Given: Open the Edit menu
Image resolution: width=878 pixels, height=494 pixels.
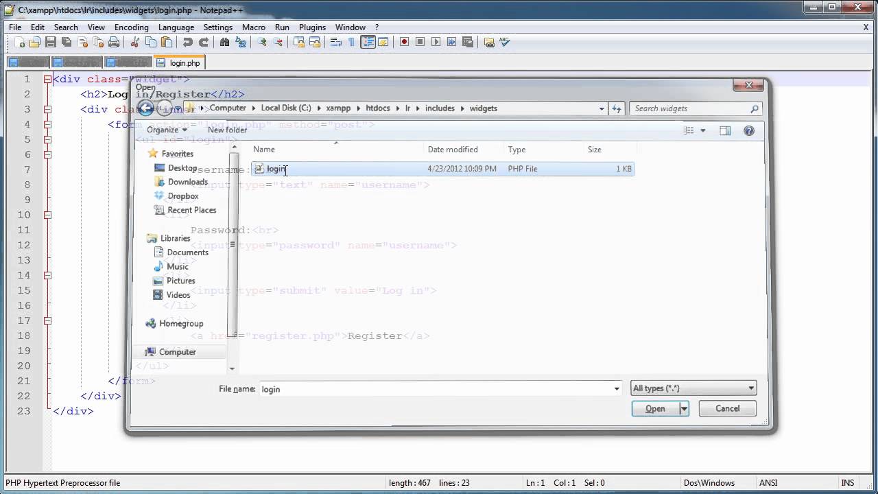Looking at the screenshot, I should click(38, 27).
